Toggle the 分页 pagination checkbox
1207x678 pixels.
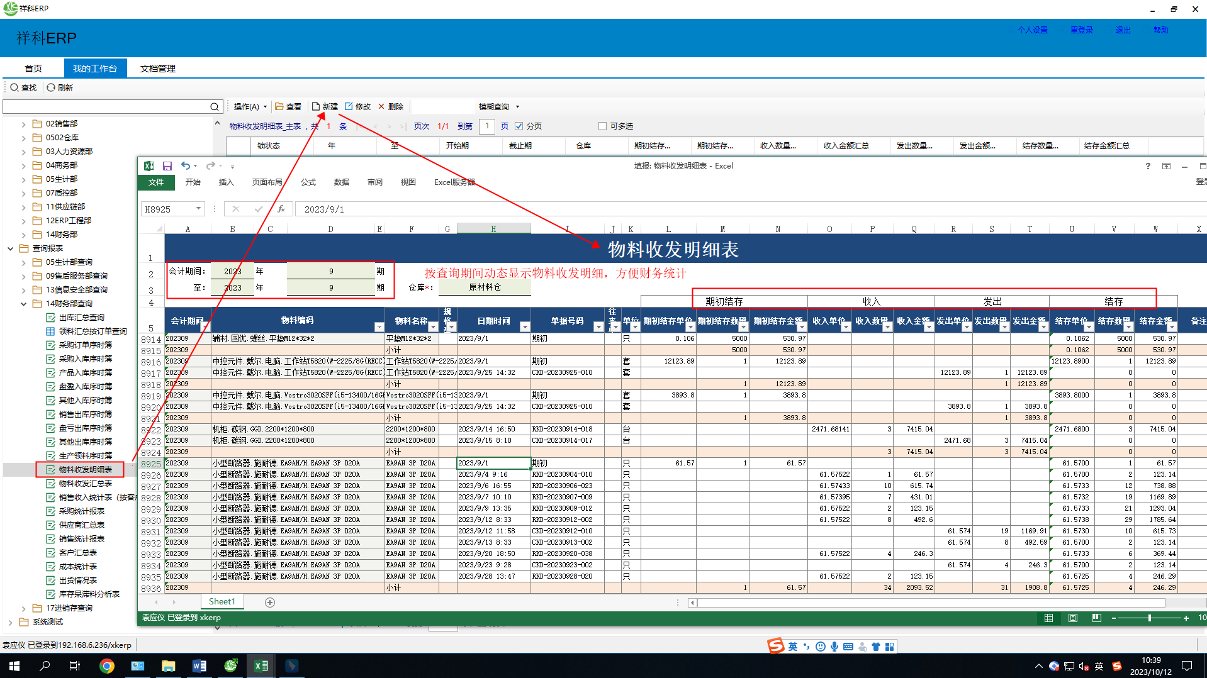[x=519, y=126]
